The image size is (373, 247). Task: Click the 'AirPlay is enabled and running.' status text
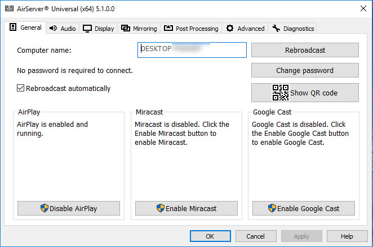pos(52,129)
